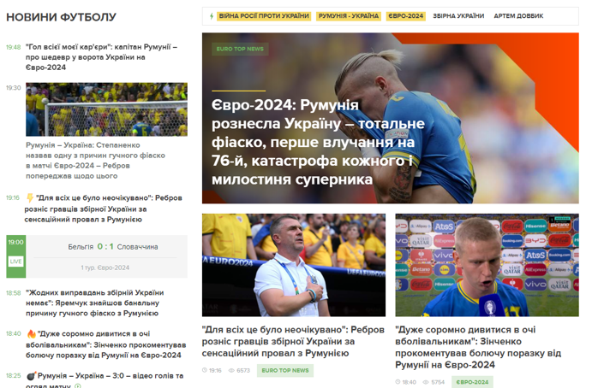Click the lightning bolt trending icon
The width and height of the screenshot is (598, 388).
click(x=212, y=16)
